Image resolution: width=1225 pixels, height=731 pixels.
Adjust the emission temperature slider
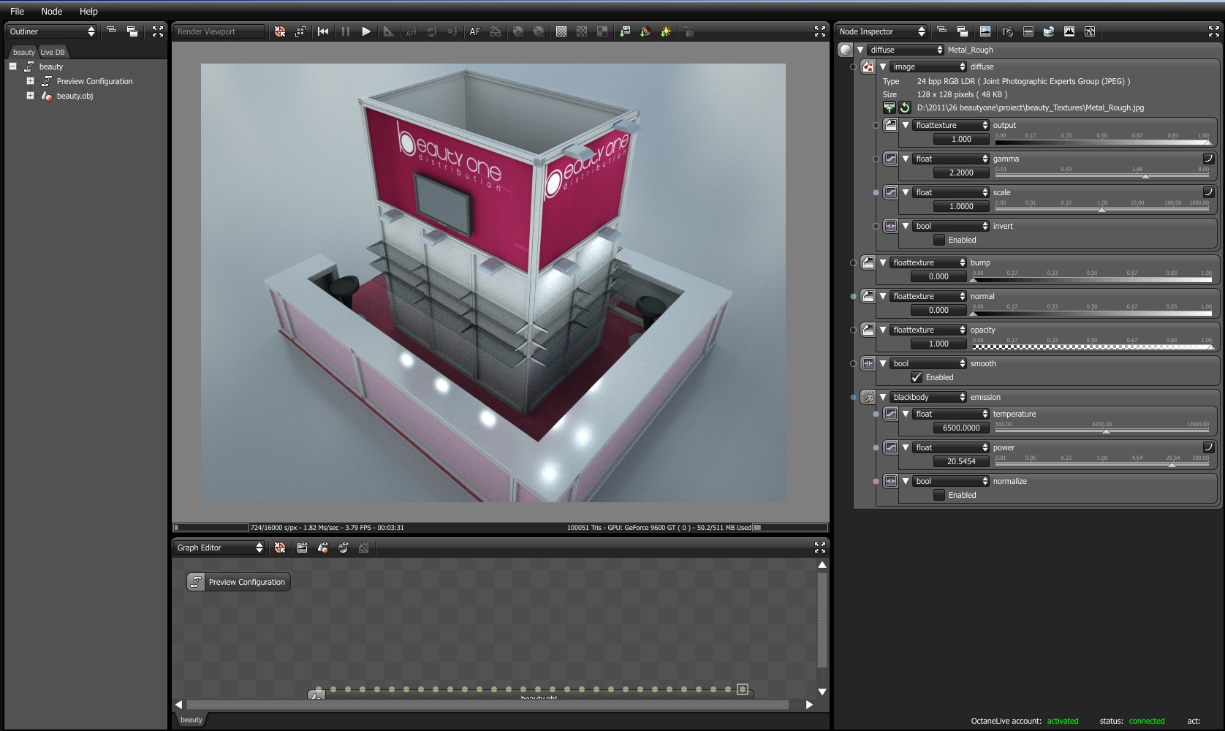click(x=1101, y=431)
